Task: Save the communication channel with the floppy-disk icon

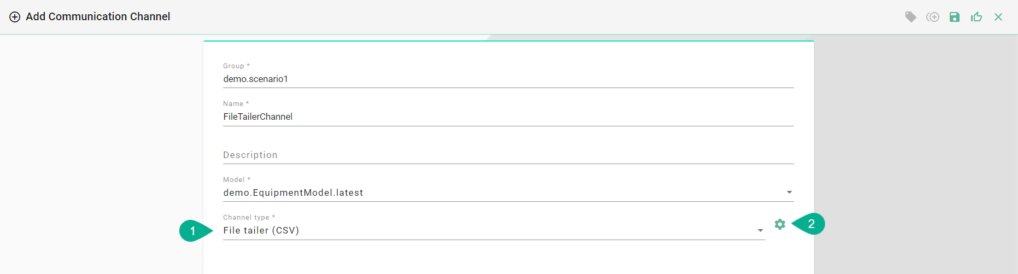Action: pos(955,17)
